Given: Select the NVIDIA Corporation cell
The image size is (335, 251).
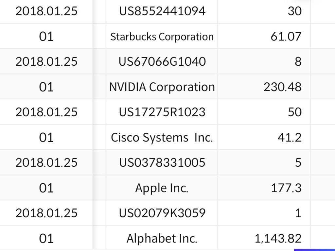Looking at the screenshot, I should [x=162, y=87].
